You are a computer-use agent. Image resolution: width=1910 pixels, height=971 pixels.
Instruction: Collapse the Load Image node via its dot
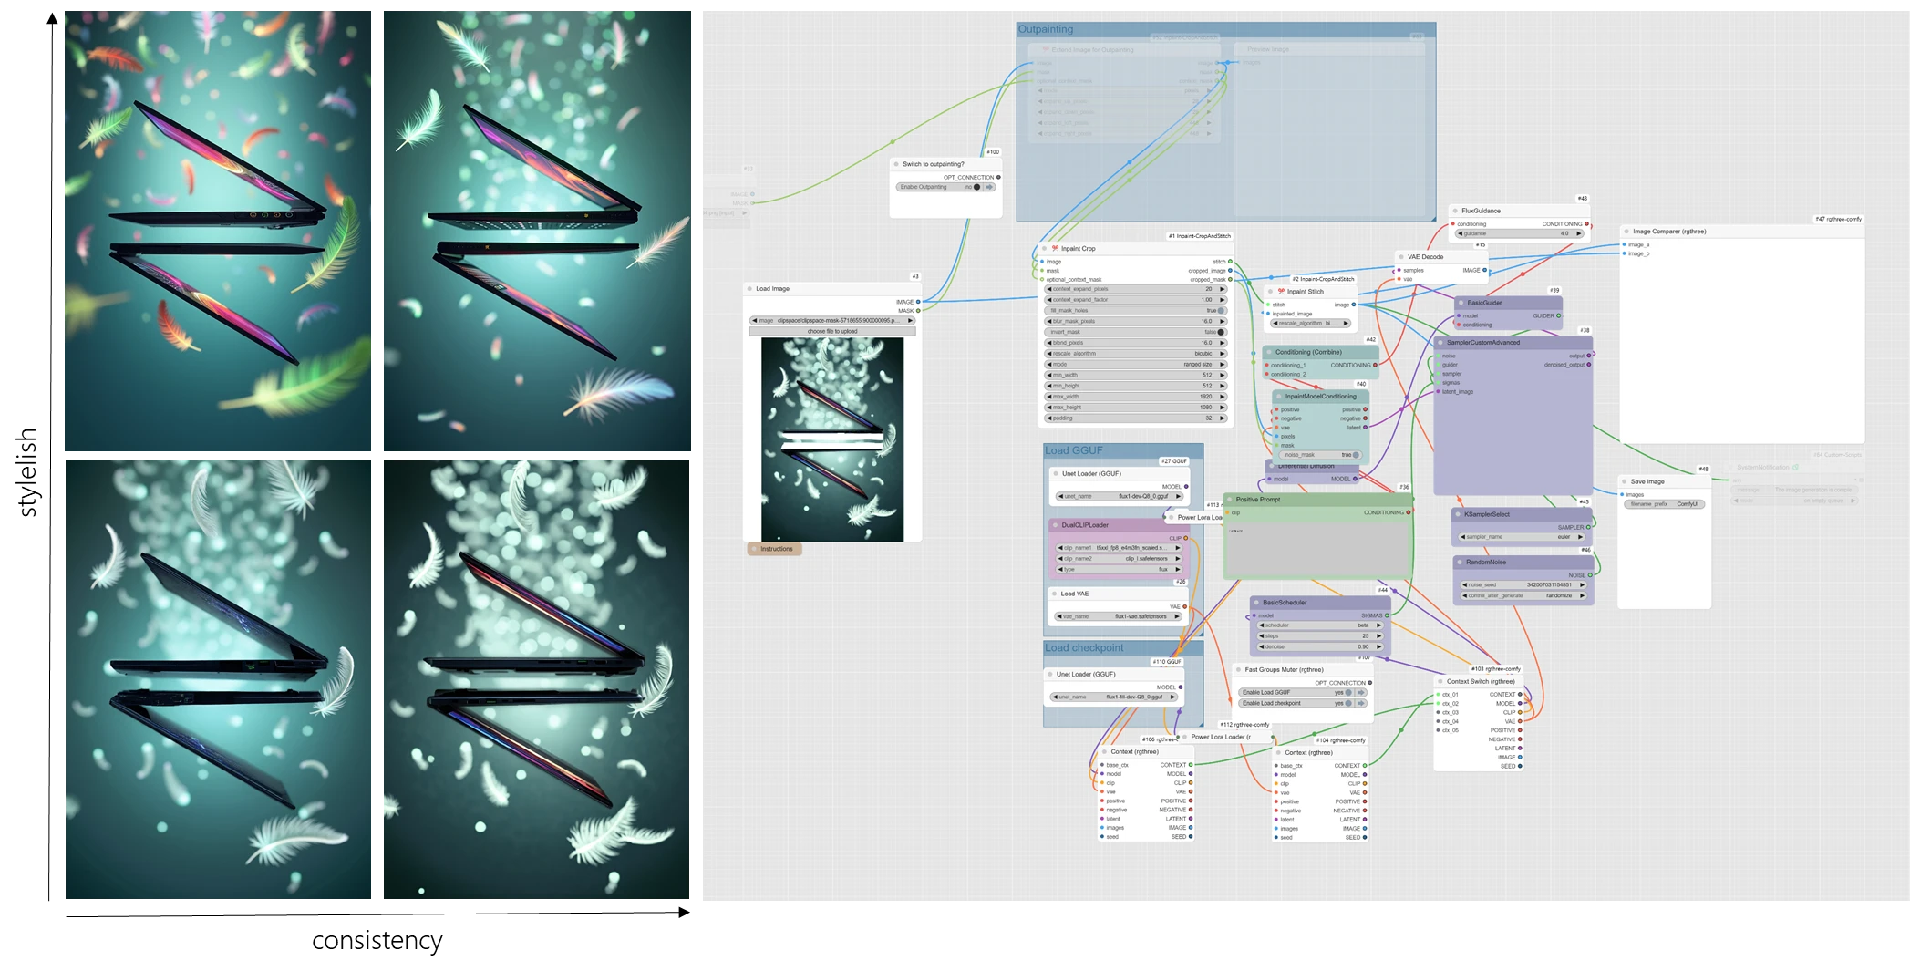(x=749, y=289)
